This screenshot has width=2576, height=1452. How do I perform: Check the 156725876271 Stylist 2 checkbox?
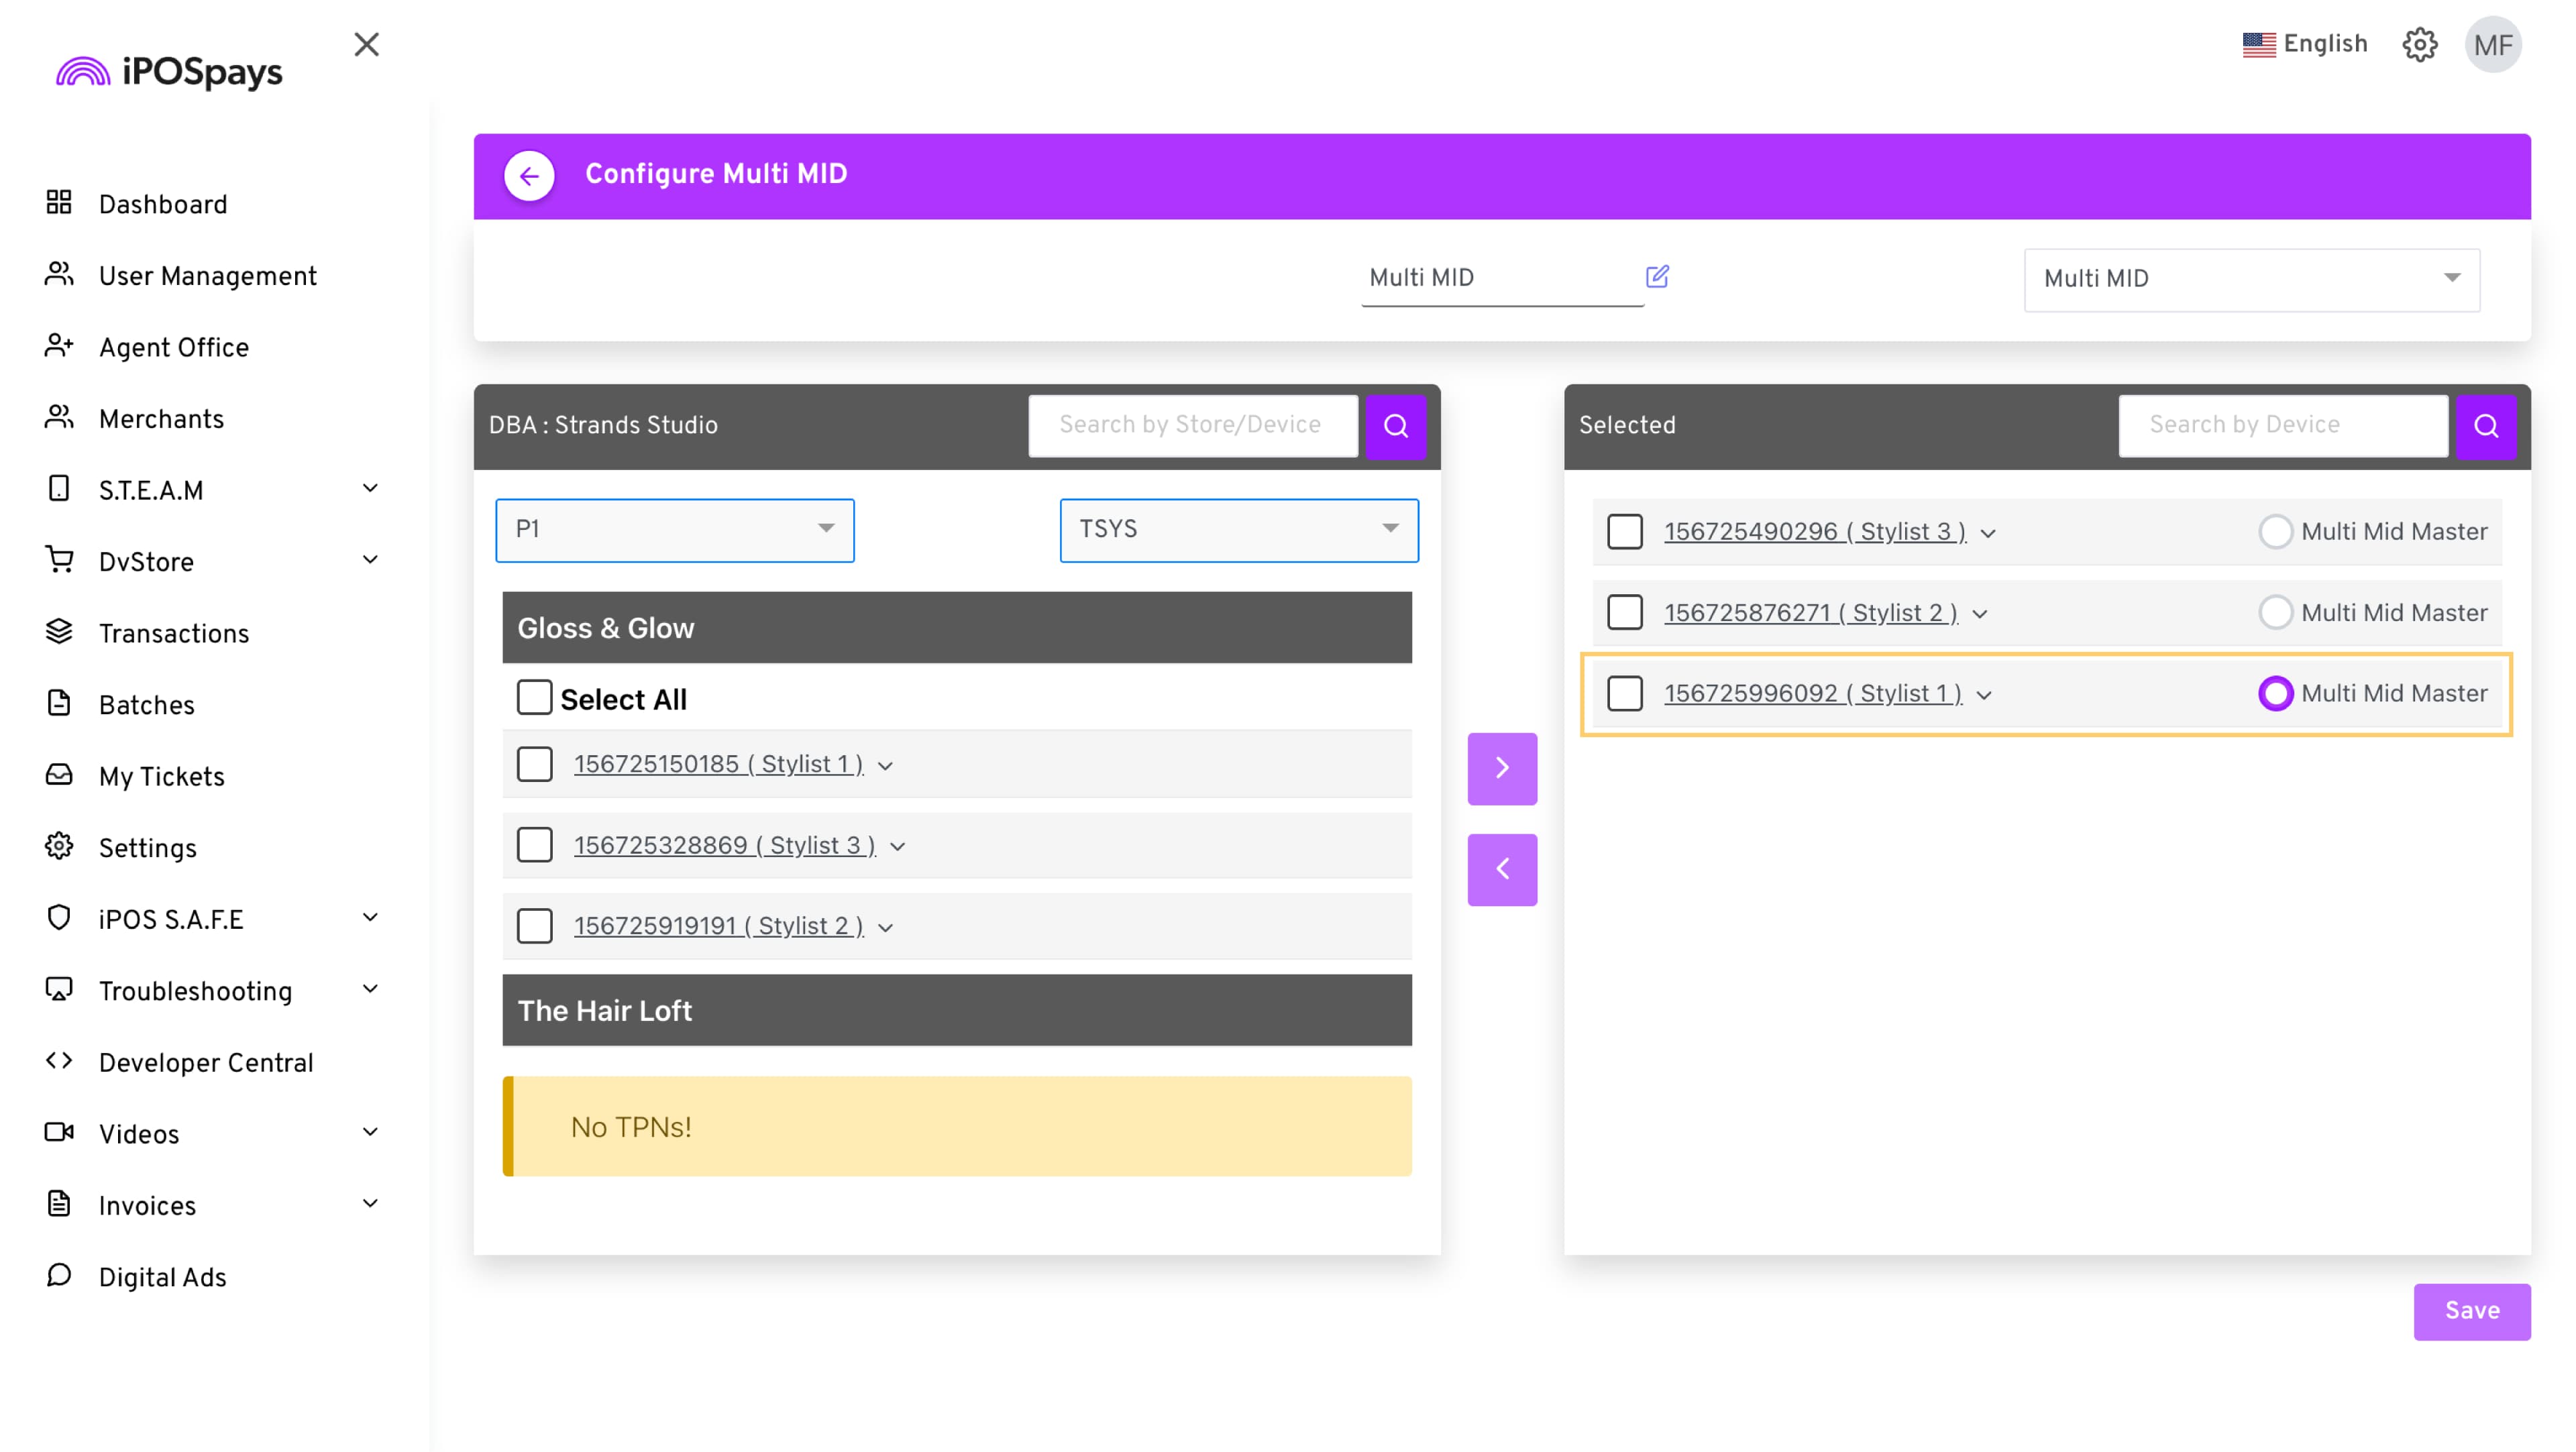tap(1625, 612)
